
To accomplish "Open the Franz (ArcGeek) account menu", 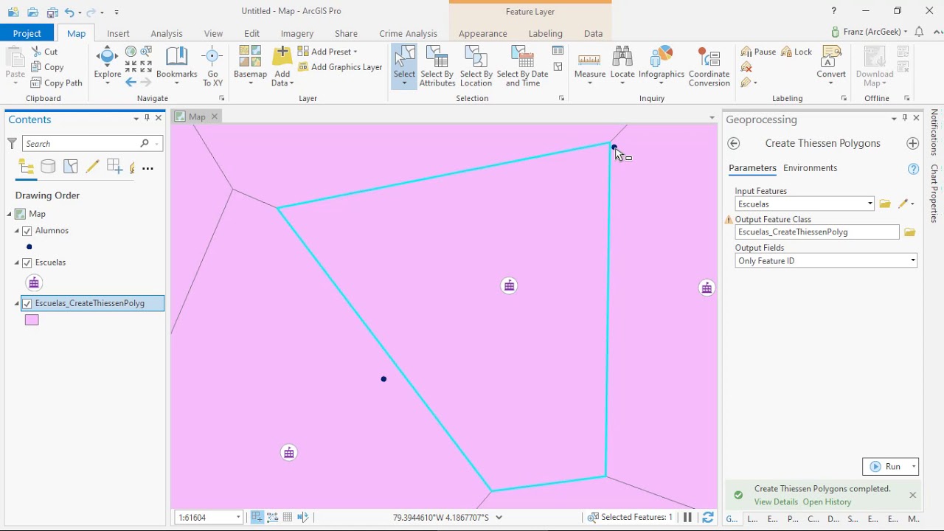I will (x=869, y=32).
